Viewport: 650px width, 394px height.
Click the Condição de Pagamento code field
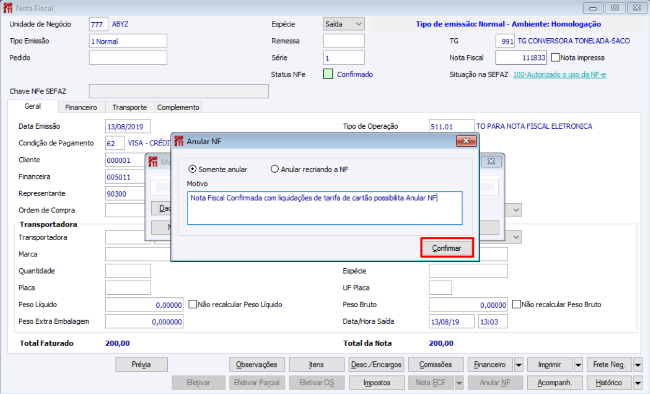pyautogui.click(x=114, y=143)
